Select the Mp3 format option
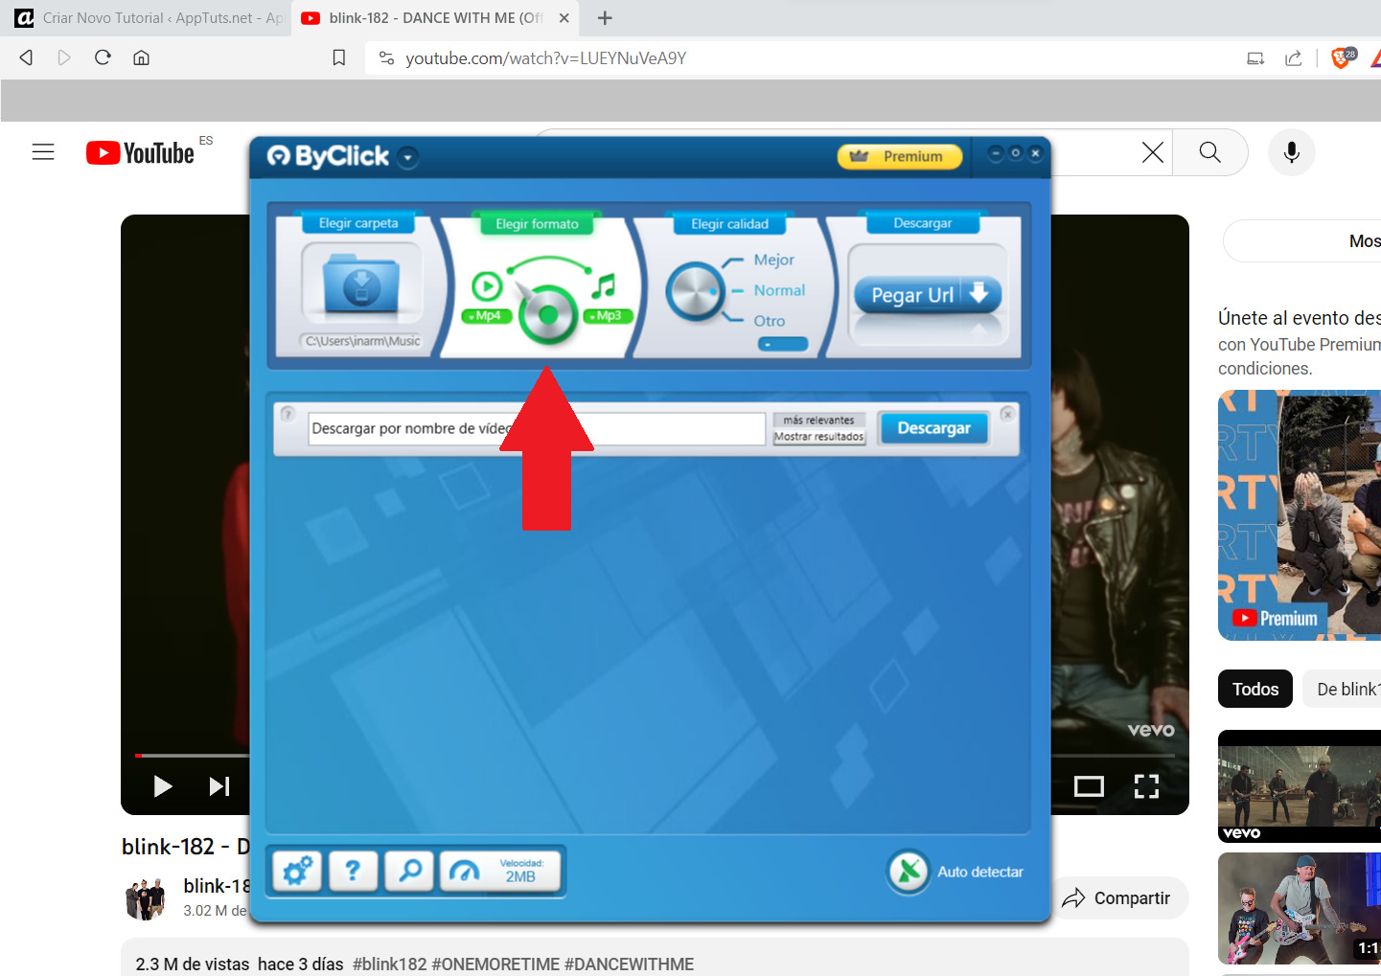 tap(608, 316)
